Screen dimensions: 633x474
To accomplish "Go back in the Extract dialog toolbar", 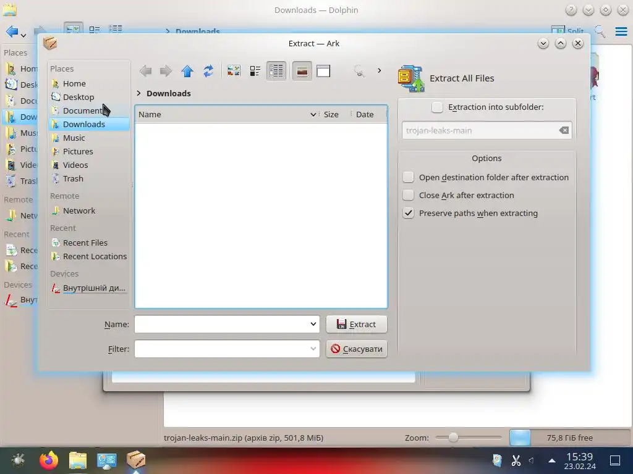I will (x=145, y=72).
